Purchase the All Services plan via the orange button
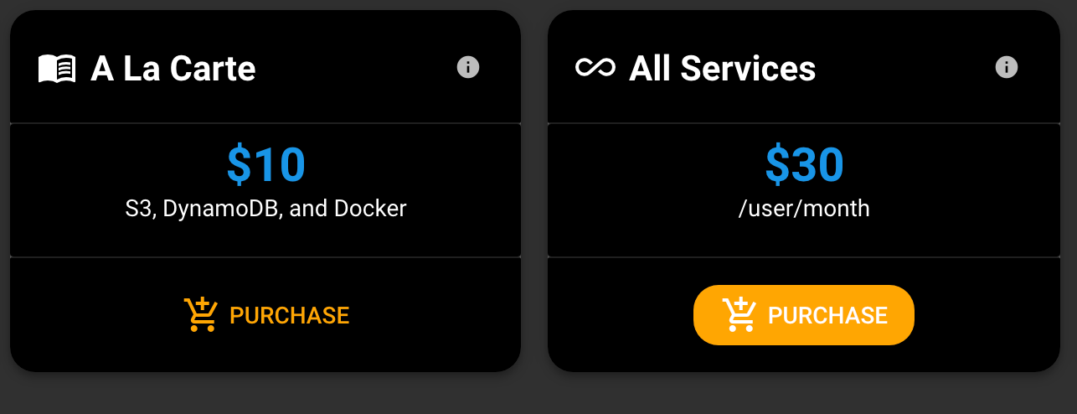 pyautogui.click(x=804, y=315)
